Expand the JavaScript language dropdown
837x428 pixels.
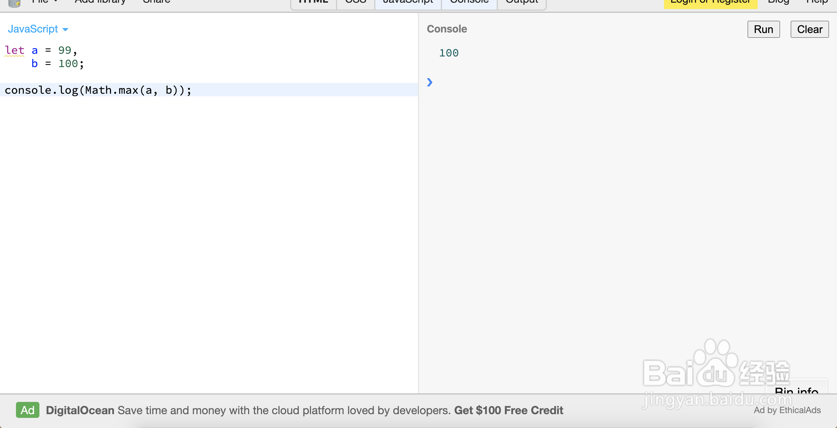(x=38, y=29)
